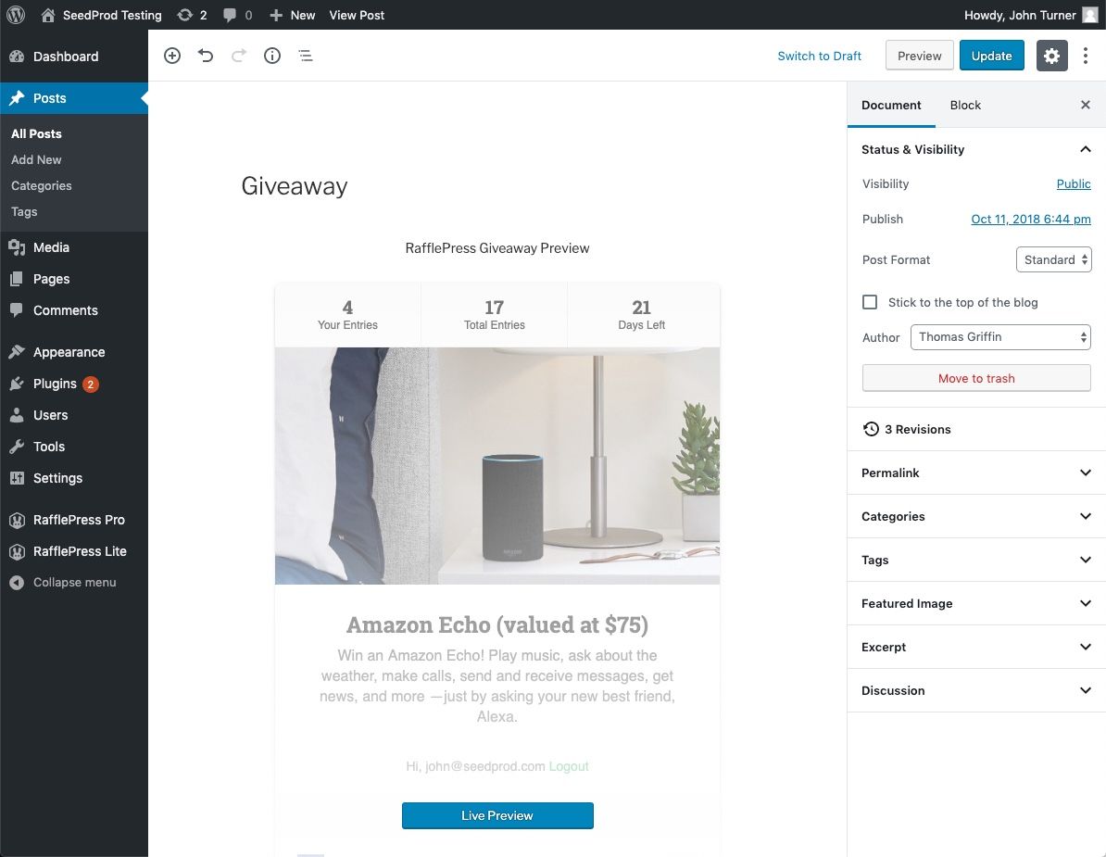Click the revisions clock icon
The width and height of the screenshot is (1106, 857).
coord(871,429)
